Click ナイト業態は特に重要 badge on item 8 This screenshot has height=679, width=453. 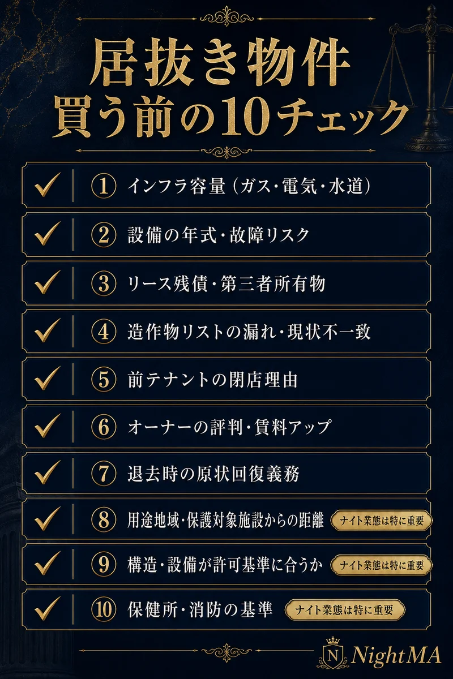381,520
